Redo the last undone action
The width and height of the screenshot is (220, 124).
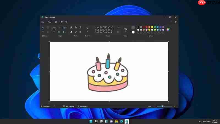(x=67, y=22)
